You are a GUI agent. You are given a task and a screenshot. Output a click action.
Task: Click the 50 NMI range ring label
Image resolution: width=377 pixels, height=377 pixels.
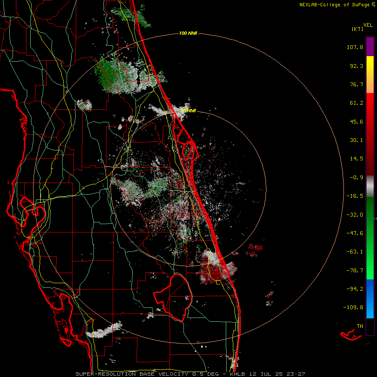(x=188, y=111)
